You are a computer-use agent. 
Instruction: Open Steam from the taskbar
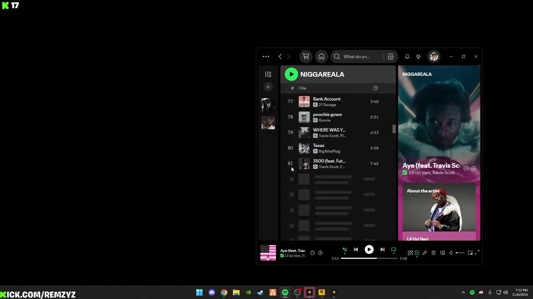coord(260,292)
